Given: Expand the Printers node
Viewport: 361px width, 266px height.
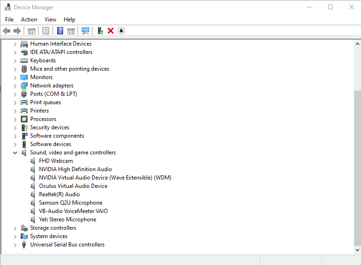Looking at the screenshot, I should click(x=15, y=111).
